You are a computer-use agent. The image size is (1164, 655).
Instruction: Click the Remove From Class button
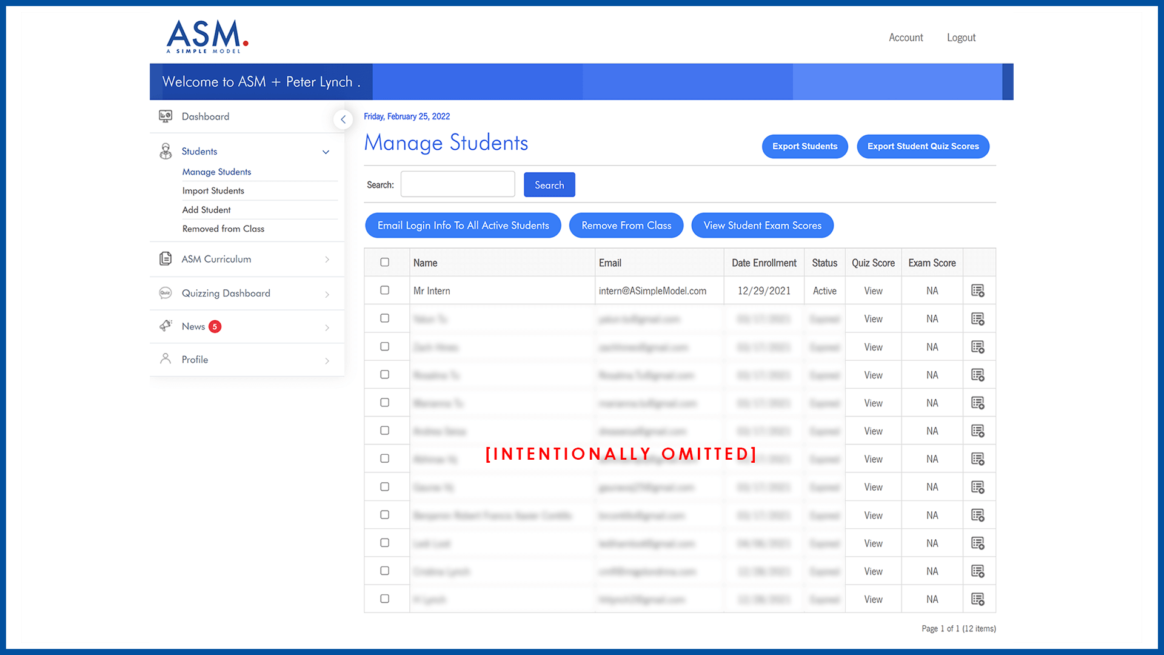[x=626, y=226]
